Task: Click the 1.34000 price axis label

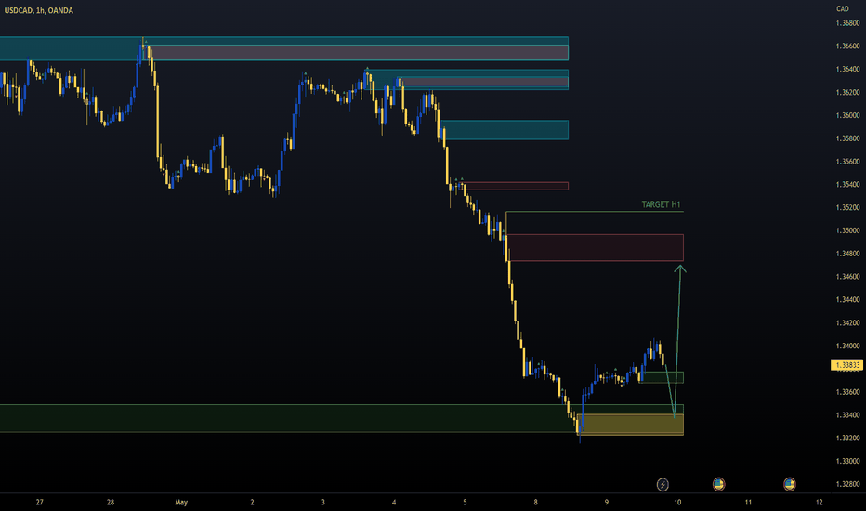Action: (847, 346)
